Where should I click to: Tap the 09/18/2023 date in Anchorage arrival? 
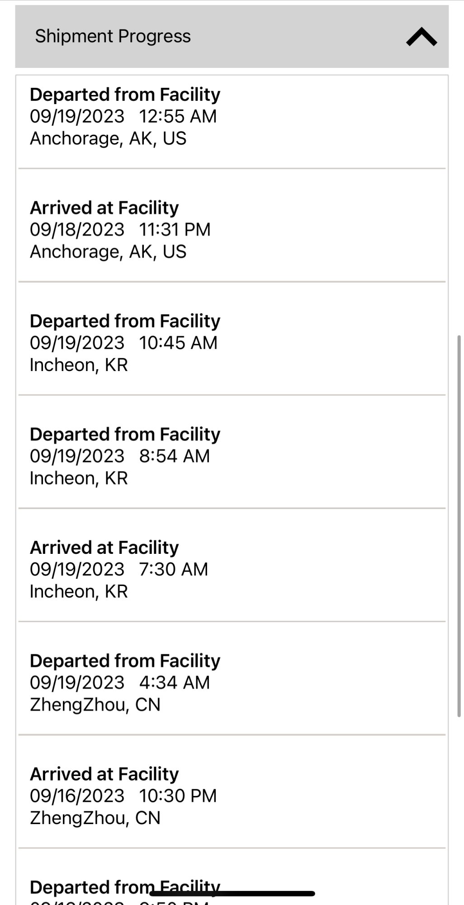77,229
